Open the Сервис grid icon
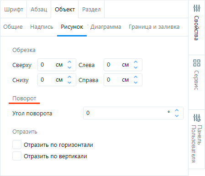The height and width of the screenshot is (176, 205). pos(197,63)
